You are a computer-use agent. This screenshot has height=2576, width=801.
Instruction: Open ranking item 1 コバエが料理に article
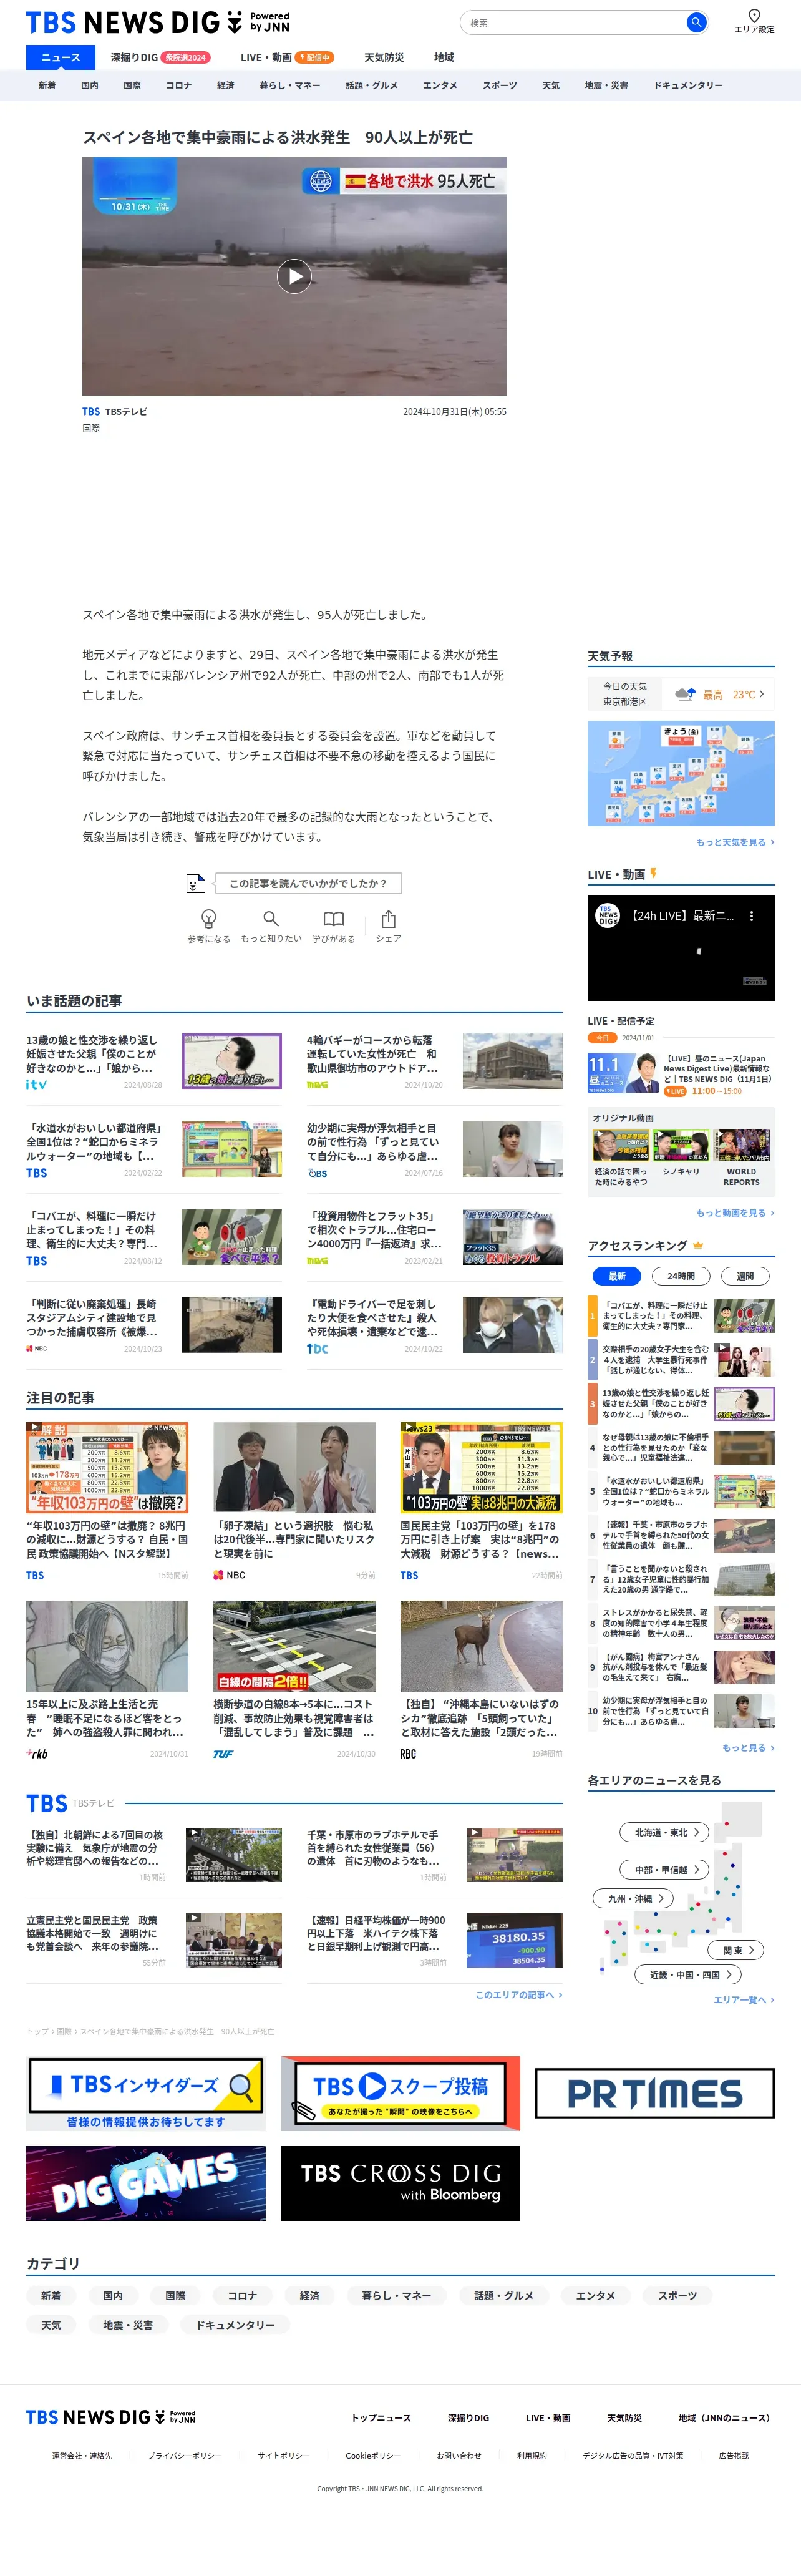pos(681,1315)
